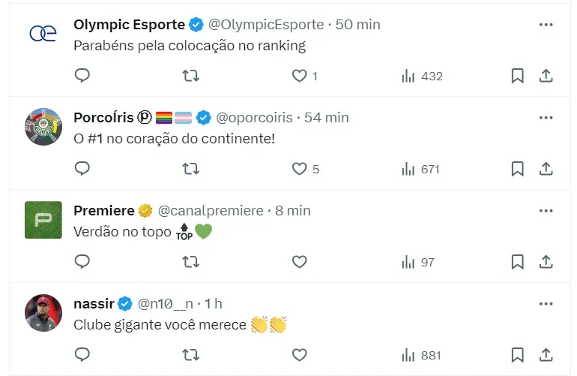Open @OlympicEsporte profile handle
The height and width of the screenshot is (376, 577).
(x=266, y=25)
